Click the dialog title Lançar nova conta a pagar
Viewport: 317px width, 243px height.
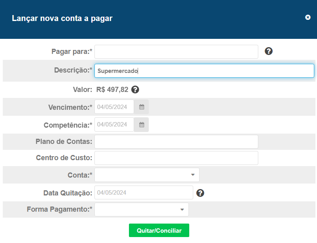pyautogui.click(x=62, y=18)
